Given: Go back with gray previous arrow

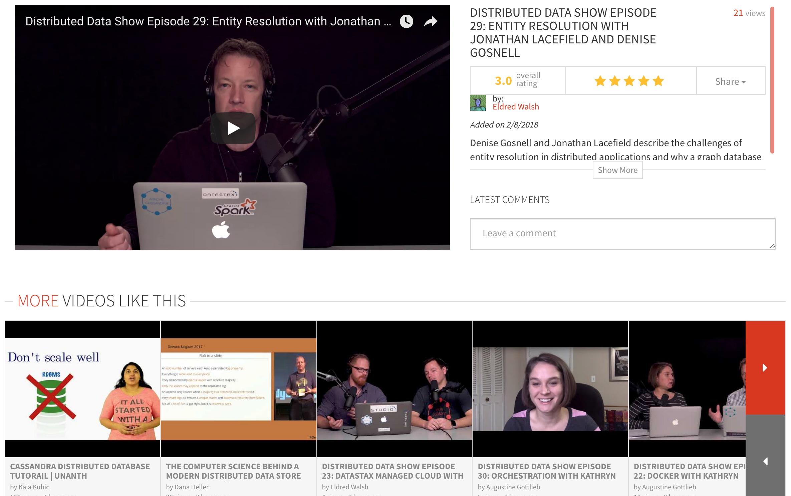Looking at the screenshot, I should point(765,461).
